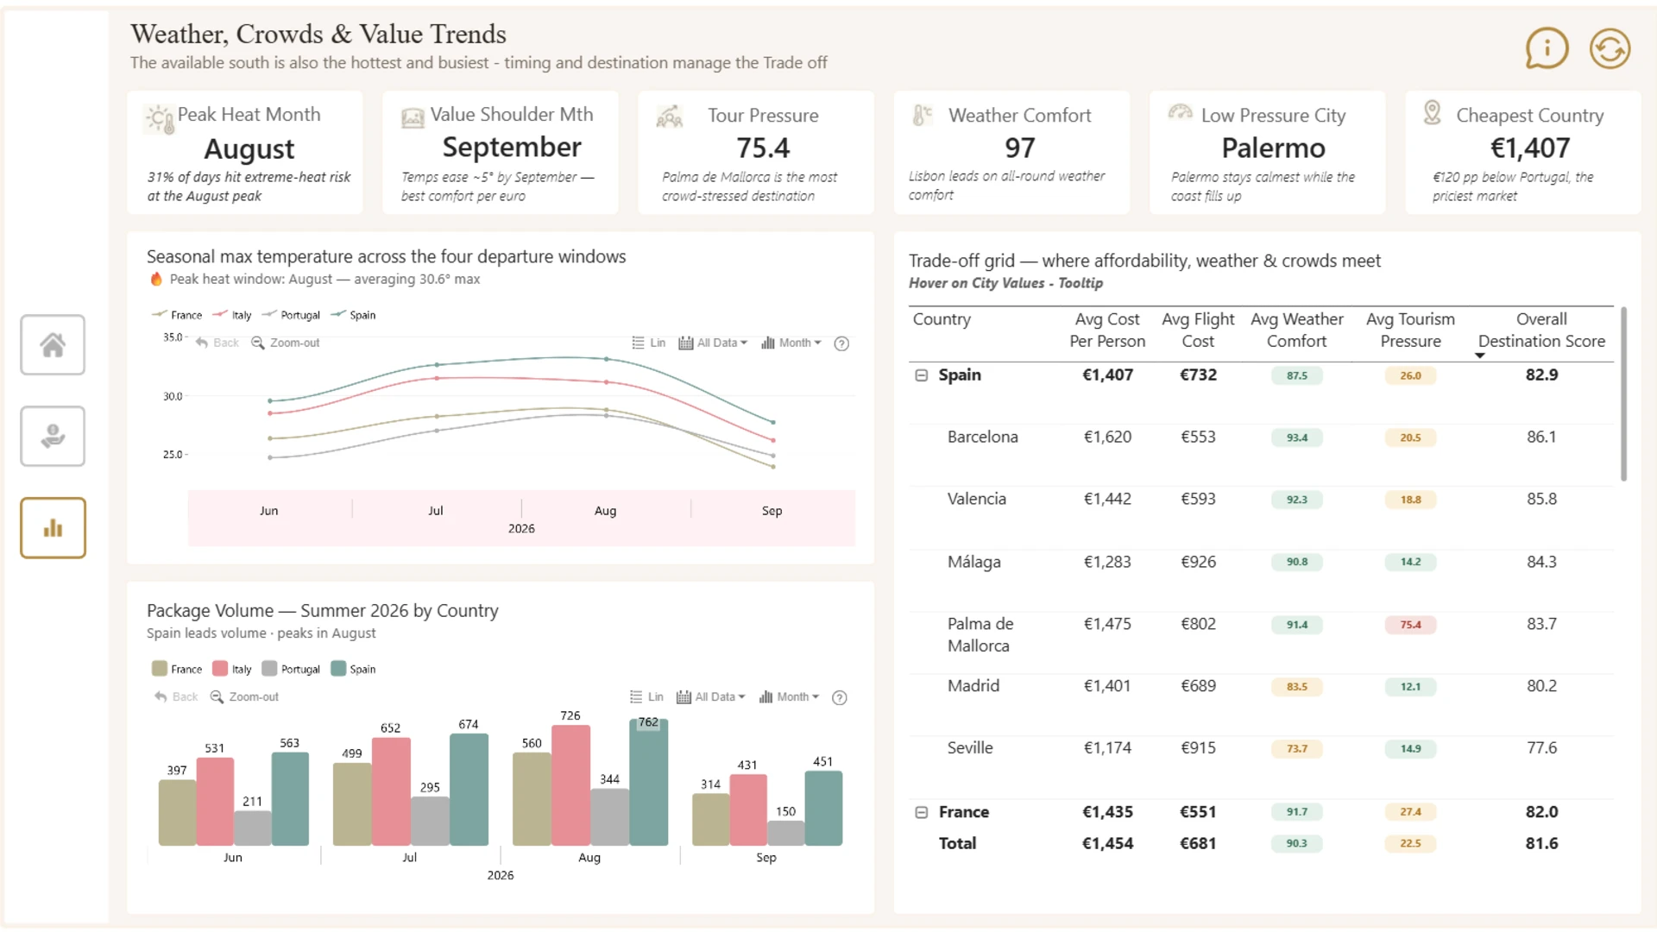The width and height of the screenshot is (1657, 932).
Task: Toggle Portugal legend in package volume chart
Action: (x=291, y=669)
